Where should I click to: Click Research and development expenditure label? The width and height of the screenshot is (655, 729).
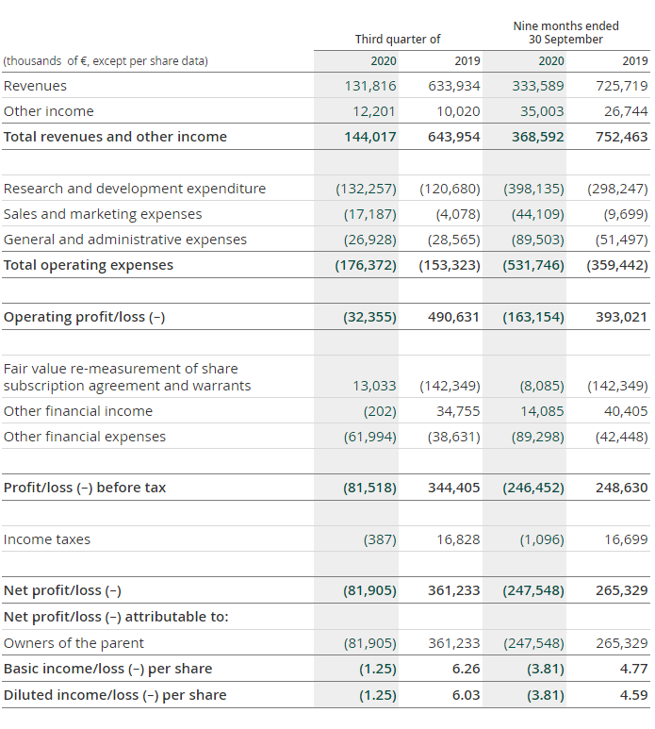[135, 189]
